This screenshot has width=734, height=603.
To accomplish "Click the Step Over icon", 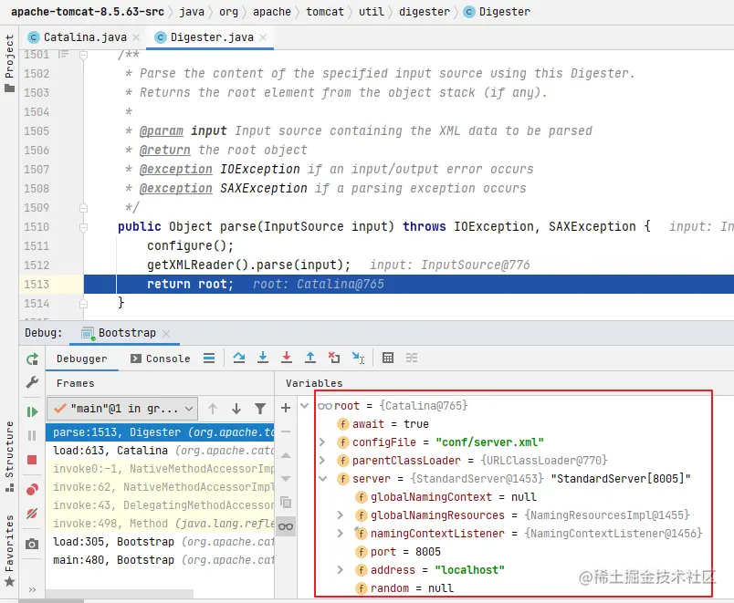I will 239,358.
